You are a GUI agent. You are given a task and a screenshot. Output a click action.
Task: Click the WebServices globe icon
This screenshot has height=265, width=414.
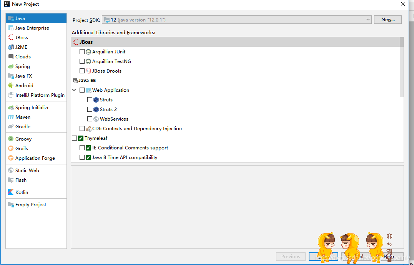point(96,119)
